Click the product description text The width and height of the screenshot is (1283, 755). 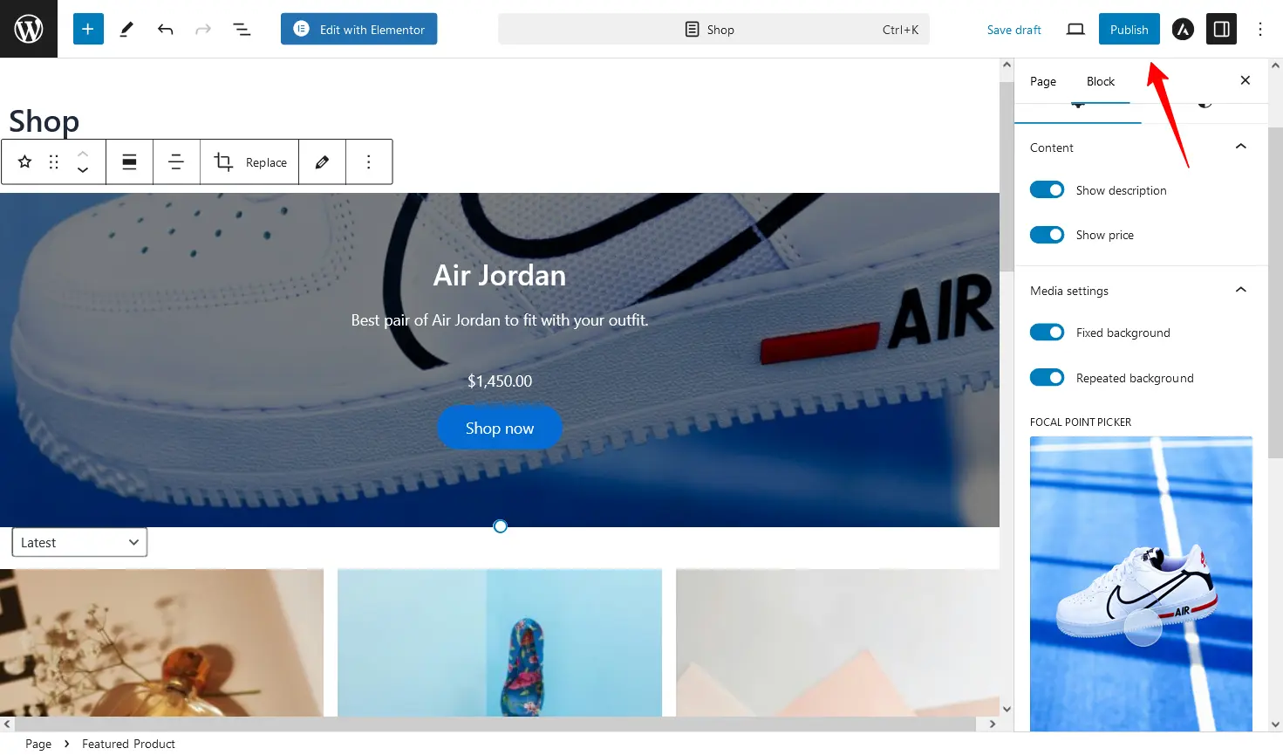pos(500,319)
